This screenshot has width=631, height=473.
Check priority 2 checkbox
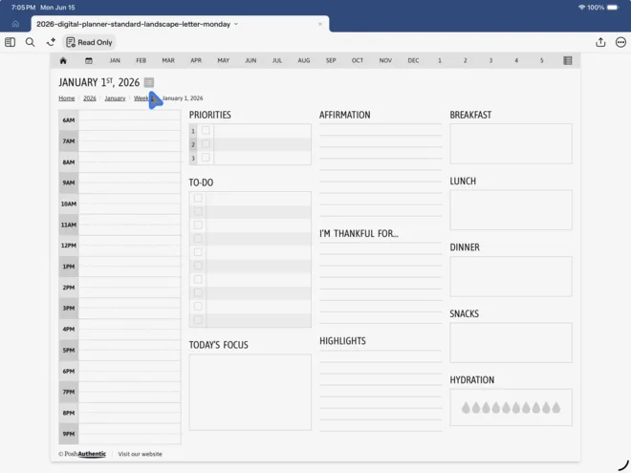206,143
